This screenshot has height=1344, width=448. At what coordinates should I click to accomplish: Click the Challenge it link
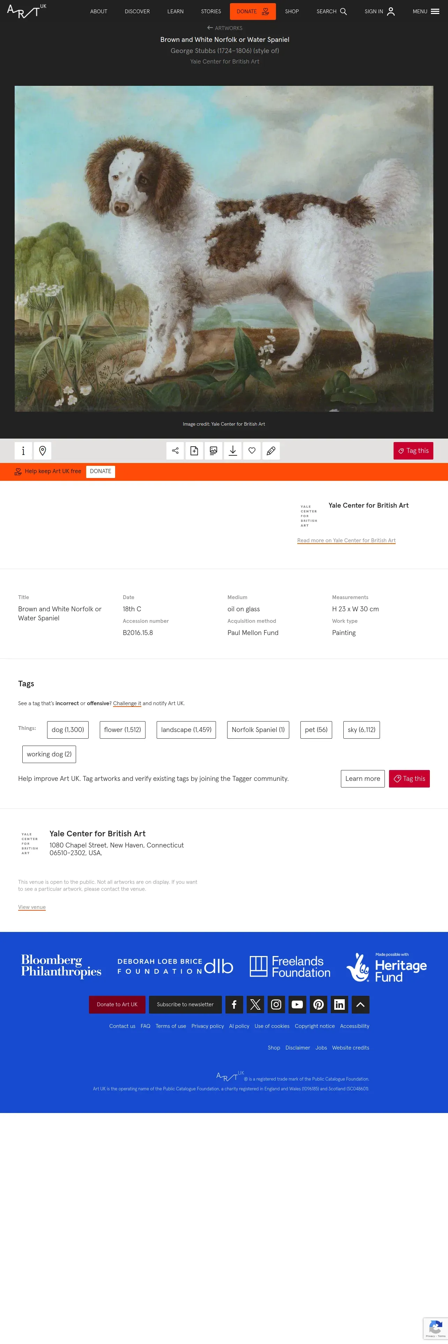coord(127,703)
